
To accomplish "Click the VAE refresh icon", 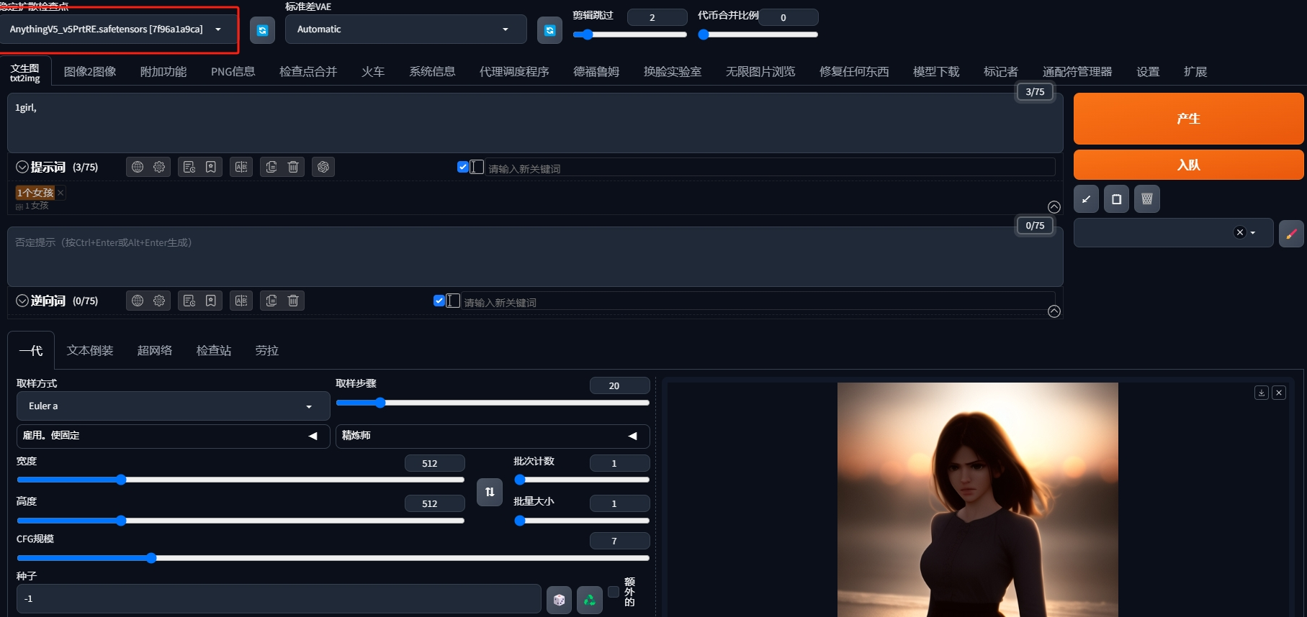I will 549,30.
